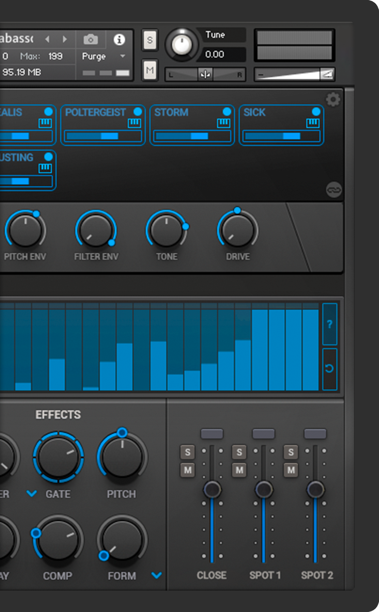
Task: Open the instrument info icon
Action: (119, 39)
